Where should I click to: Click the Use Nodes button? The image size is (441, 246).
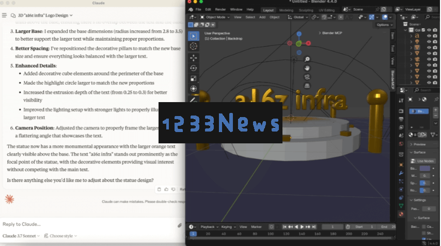(x=423, y=161)
